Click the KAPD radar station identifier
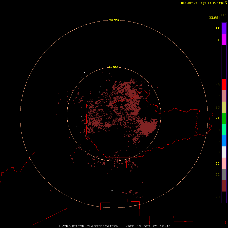The width and height of the screenshot is (228, 228). click(x=130, y=226)
